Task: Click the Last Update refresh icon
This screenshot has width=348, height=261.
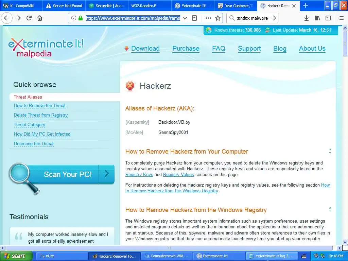Action: click(267, 30)
